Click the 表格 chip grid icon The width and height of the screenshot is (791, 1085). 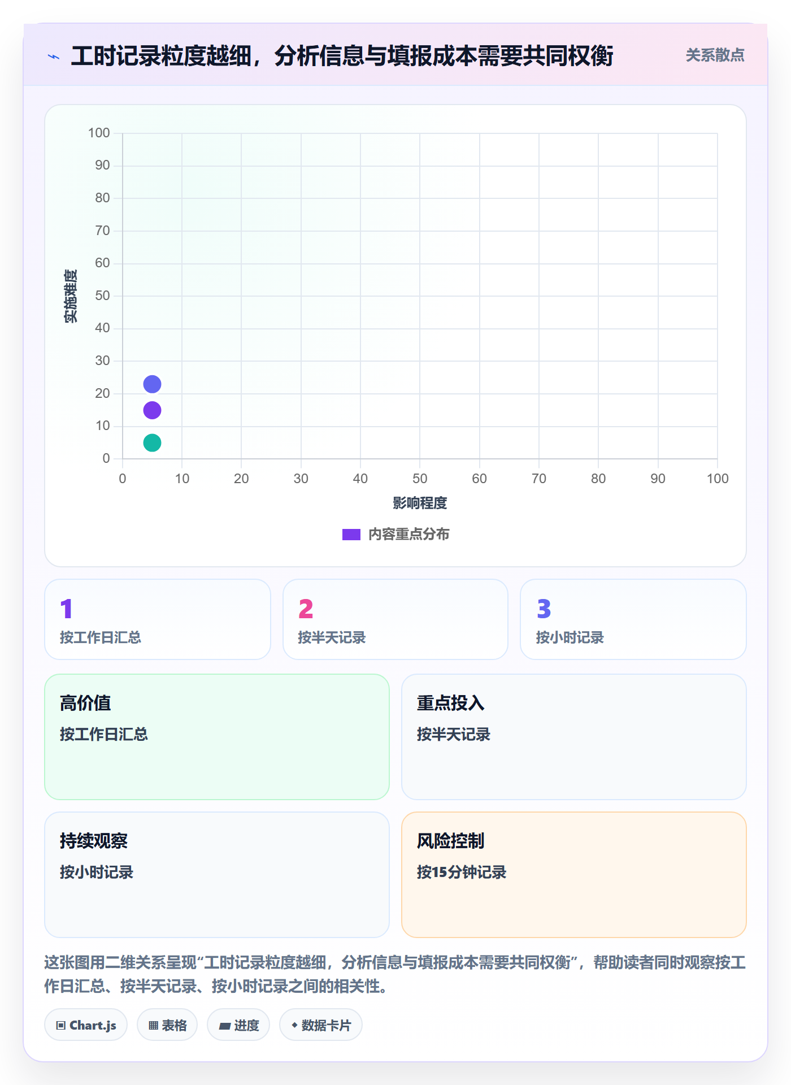click(x=153, y=1025)
